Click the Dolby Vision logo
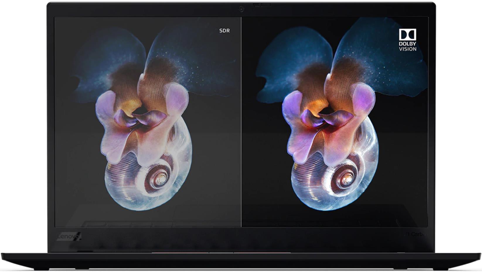Viewport: 482px width, 272px height. [x=408, y=40]
